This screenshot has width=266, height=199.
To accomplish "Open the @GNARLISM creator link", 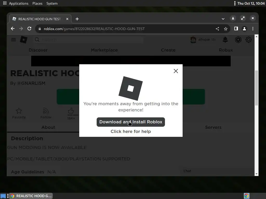I will pyautogui.click(x=31, y=83).
